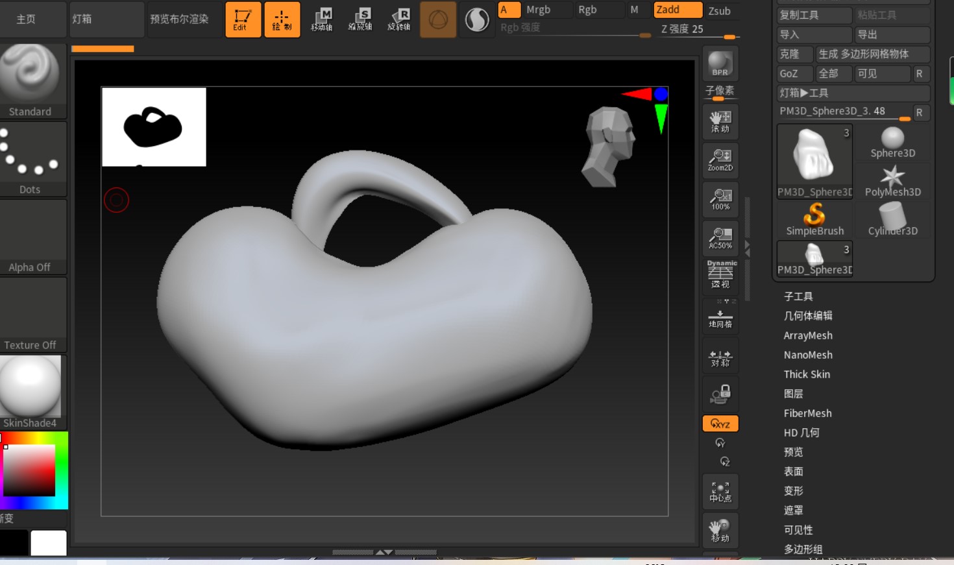954x565 pixels.
Task: Click the 复制工具 button
Action: click(814, 15)
